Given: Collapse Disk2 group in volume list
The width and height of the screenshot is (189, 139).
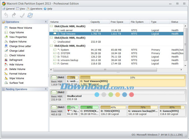Looking at the screenshot, I should pyautogui.click(x=51, y=38).
